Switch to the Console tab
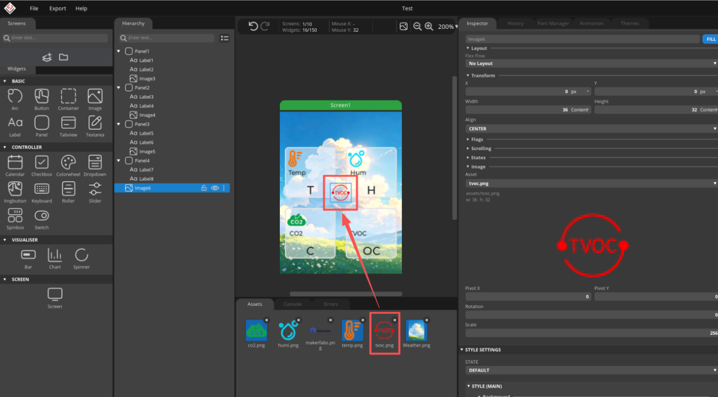This screenshot has width=718, height=397. (293, 304)
